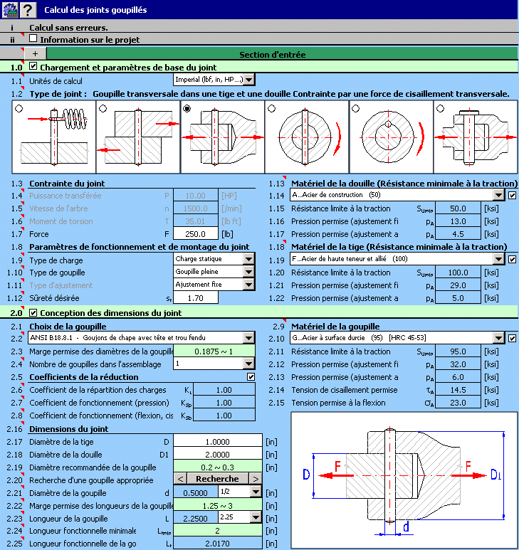
Task: Select the two-plate shear joint radio button
Action: (103, 109)
